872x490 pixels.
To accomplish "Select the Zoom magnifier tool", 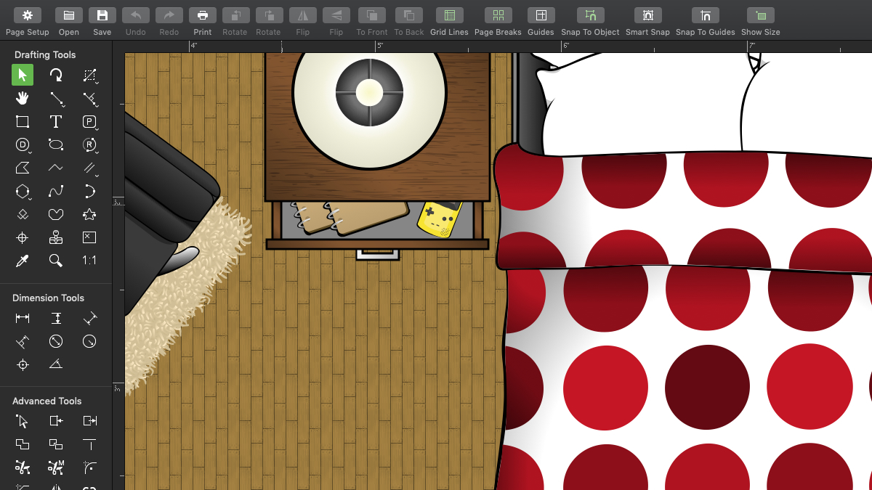I will (56, 261).
